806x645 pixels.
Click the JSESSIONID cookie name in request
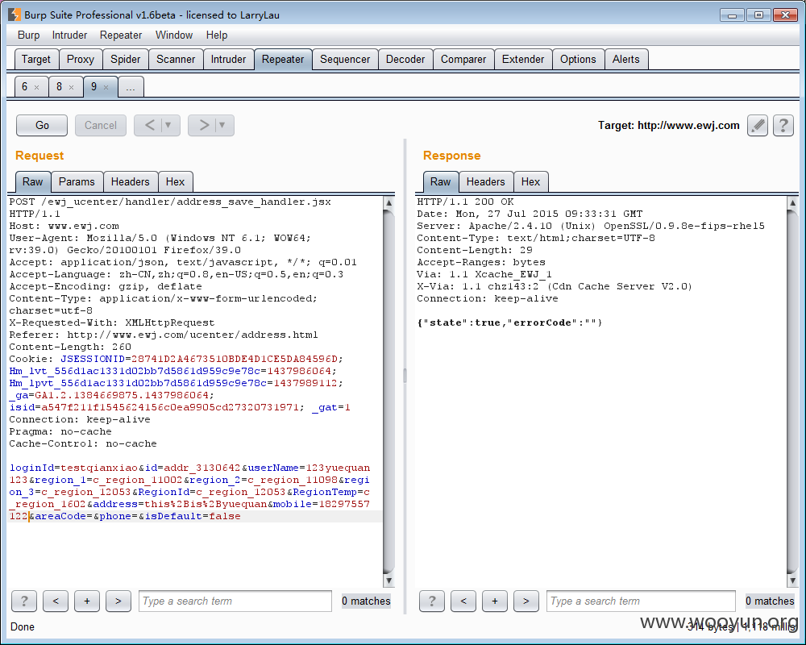(93, 359)
